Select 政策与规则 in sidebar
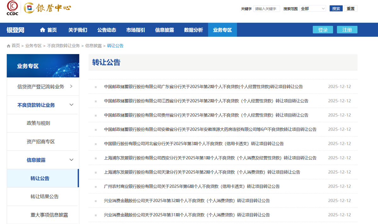 (x=38, y=123)
